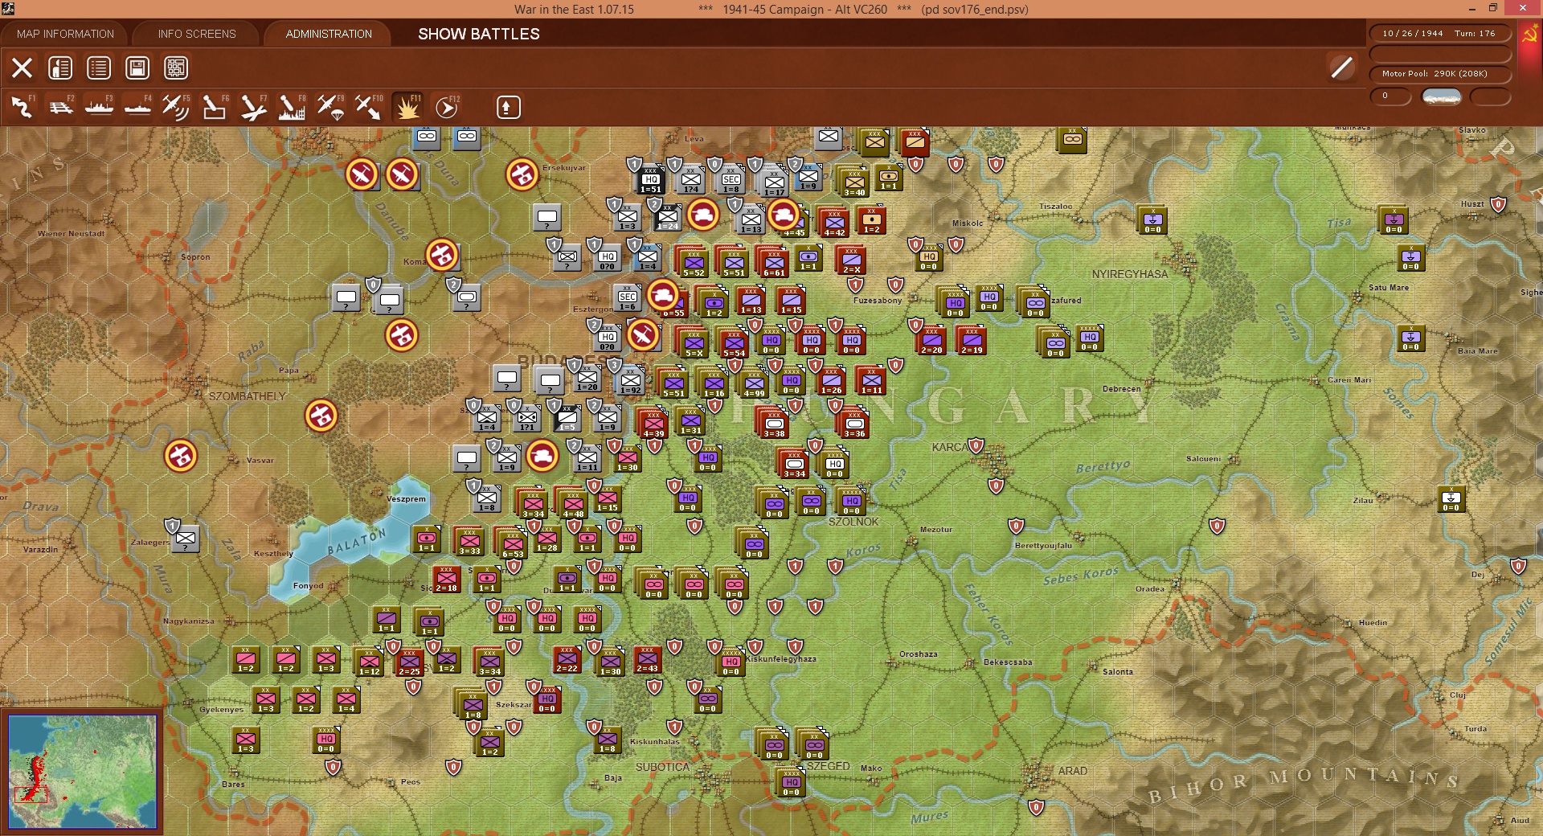Click the F12 end turn icon
This screenshot has width=1543, height=836.
447,107
